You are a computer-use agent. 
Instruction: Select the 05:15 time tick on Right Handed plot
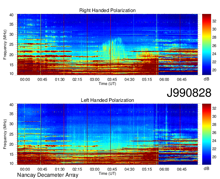click(147, 79)
